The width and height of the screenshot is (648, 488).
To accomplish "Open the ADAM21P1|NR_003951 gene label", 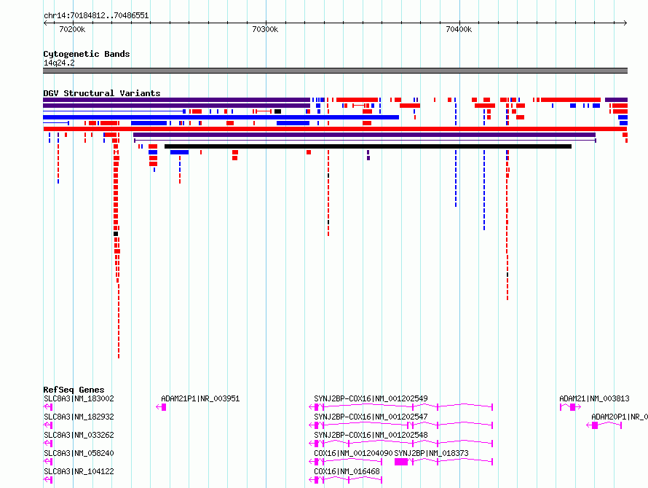I will [200, 398].
